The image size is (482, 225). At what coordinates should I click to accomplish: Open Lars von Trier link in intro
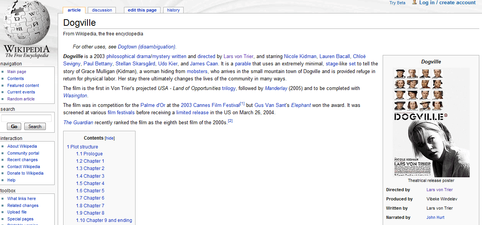(238, 56)
